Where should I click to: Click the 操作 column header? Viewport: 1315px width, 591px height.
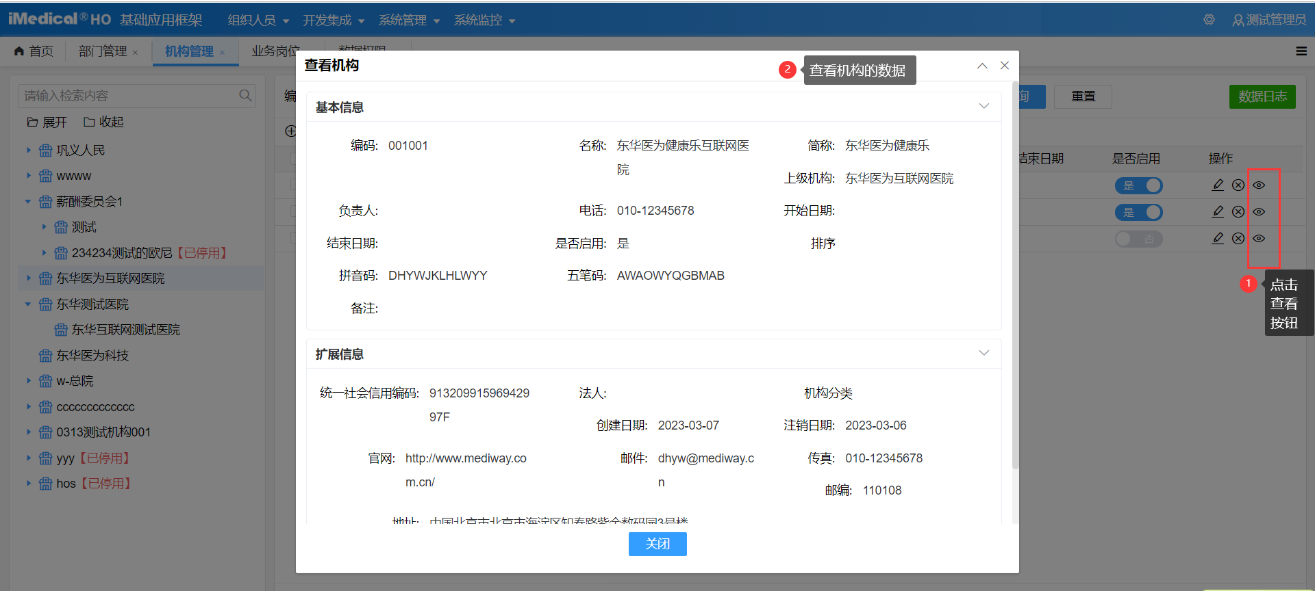tap(1220, 159)
